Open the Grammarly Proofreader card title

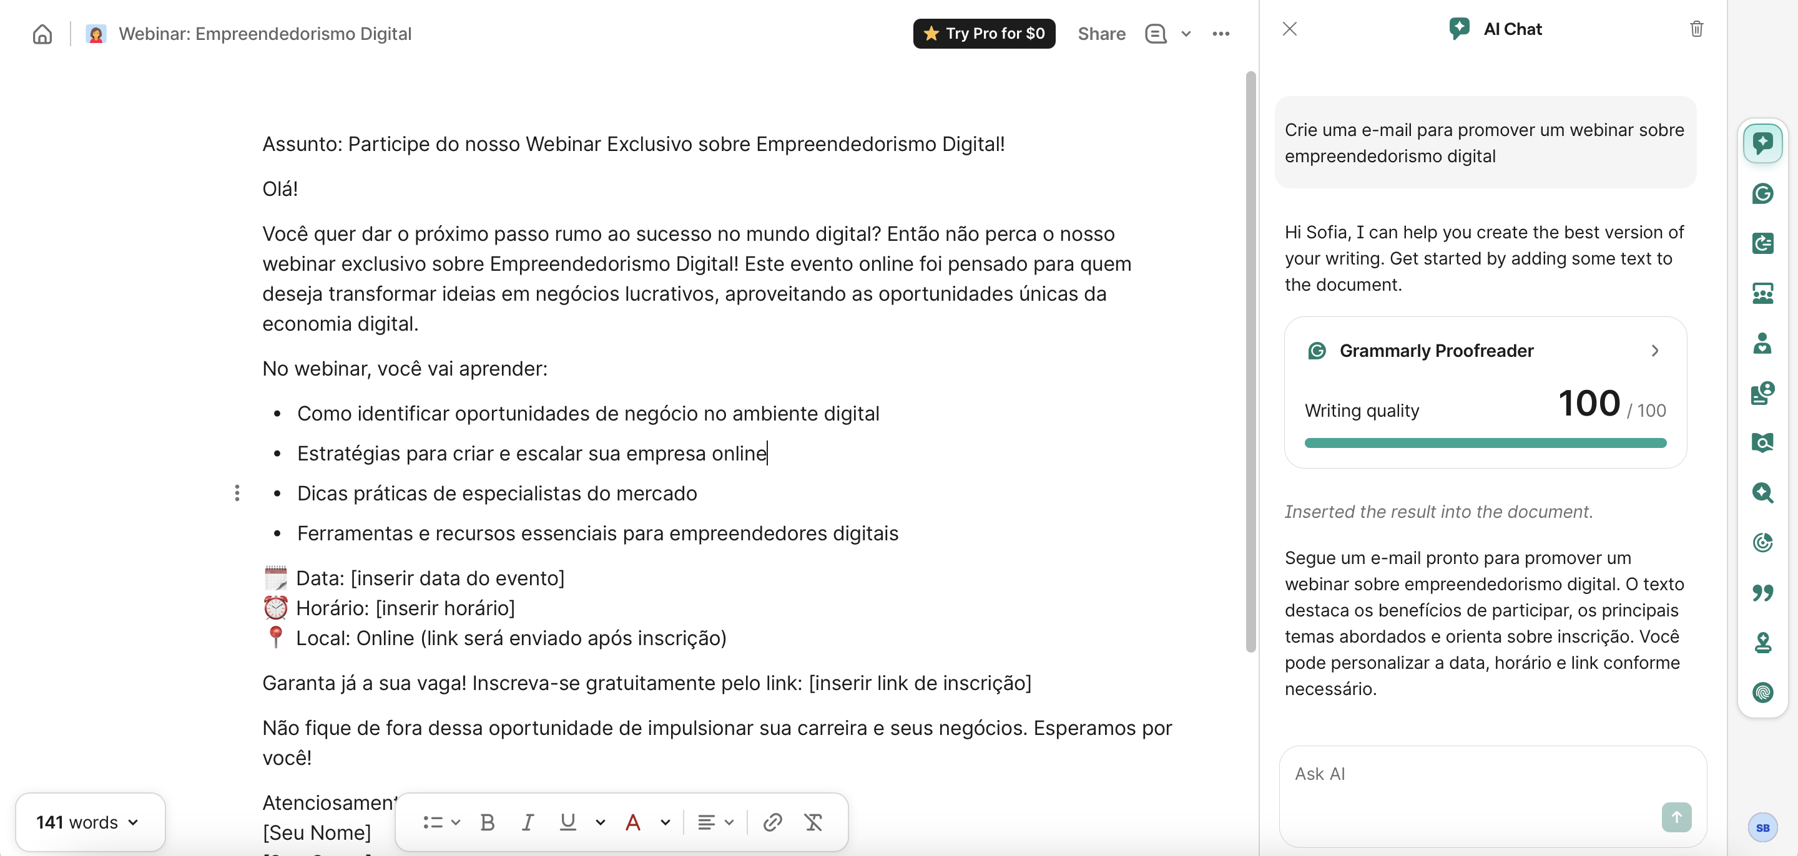click(x=1436, y=350)
